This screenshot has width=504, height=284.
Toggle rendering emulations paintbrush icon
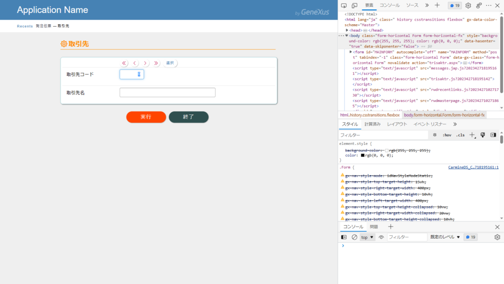pyautogui.click(x=483, y=135)
